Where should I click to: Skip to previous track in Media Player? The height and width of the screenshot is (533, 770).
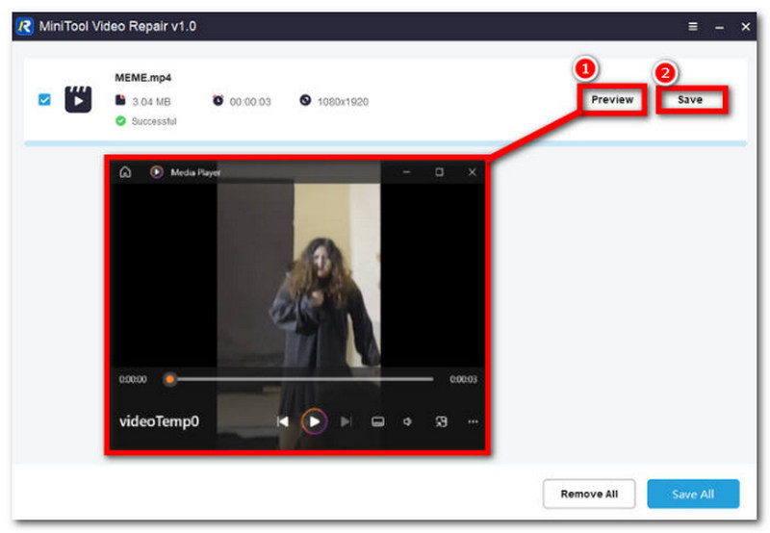(x=283, y=421)
